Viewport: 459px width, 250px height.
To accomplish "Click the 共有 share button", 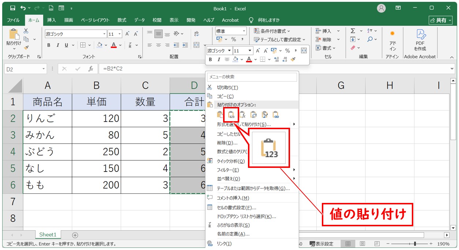I will (x=440, y=20).
